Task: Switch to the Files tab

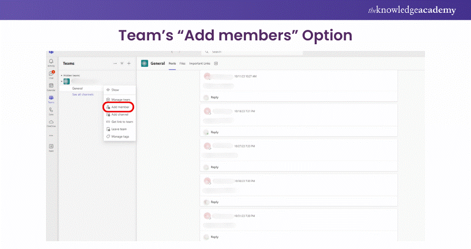Action: click(182, 64)
